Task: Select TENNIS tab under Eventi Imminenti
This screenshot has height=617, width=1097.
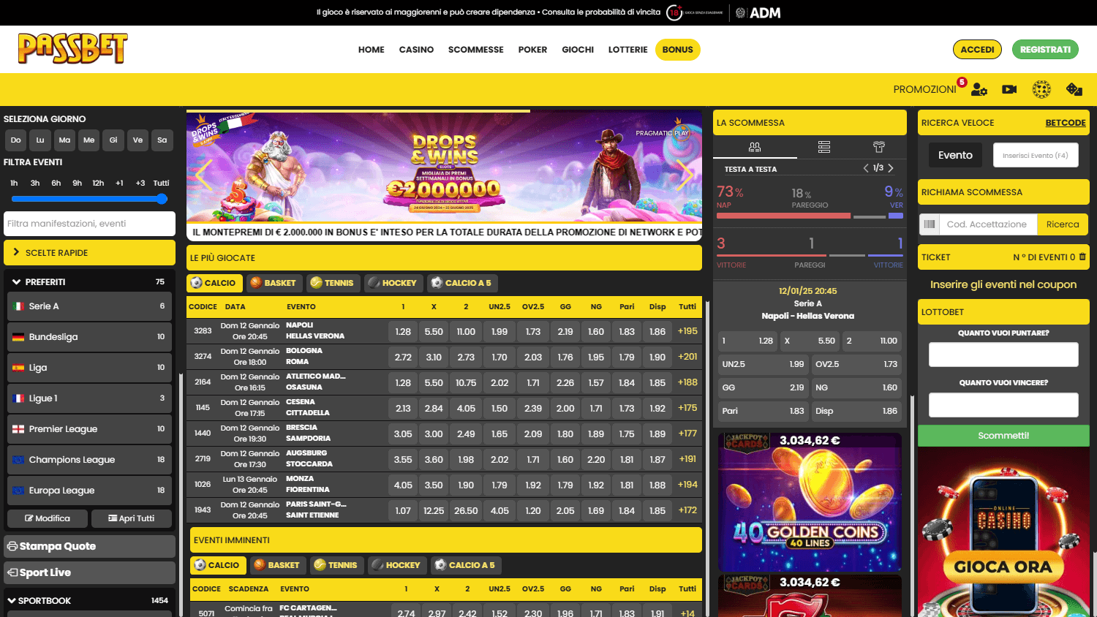Action: 336,565
